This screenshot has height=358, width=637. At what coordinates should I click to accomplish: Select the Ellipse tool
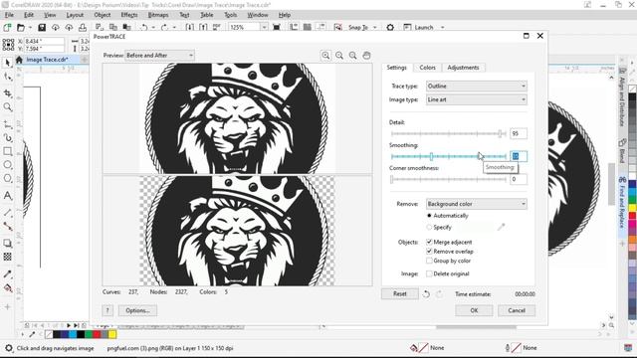[7, 165]
